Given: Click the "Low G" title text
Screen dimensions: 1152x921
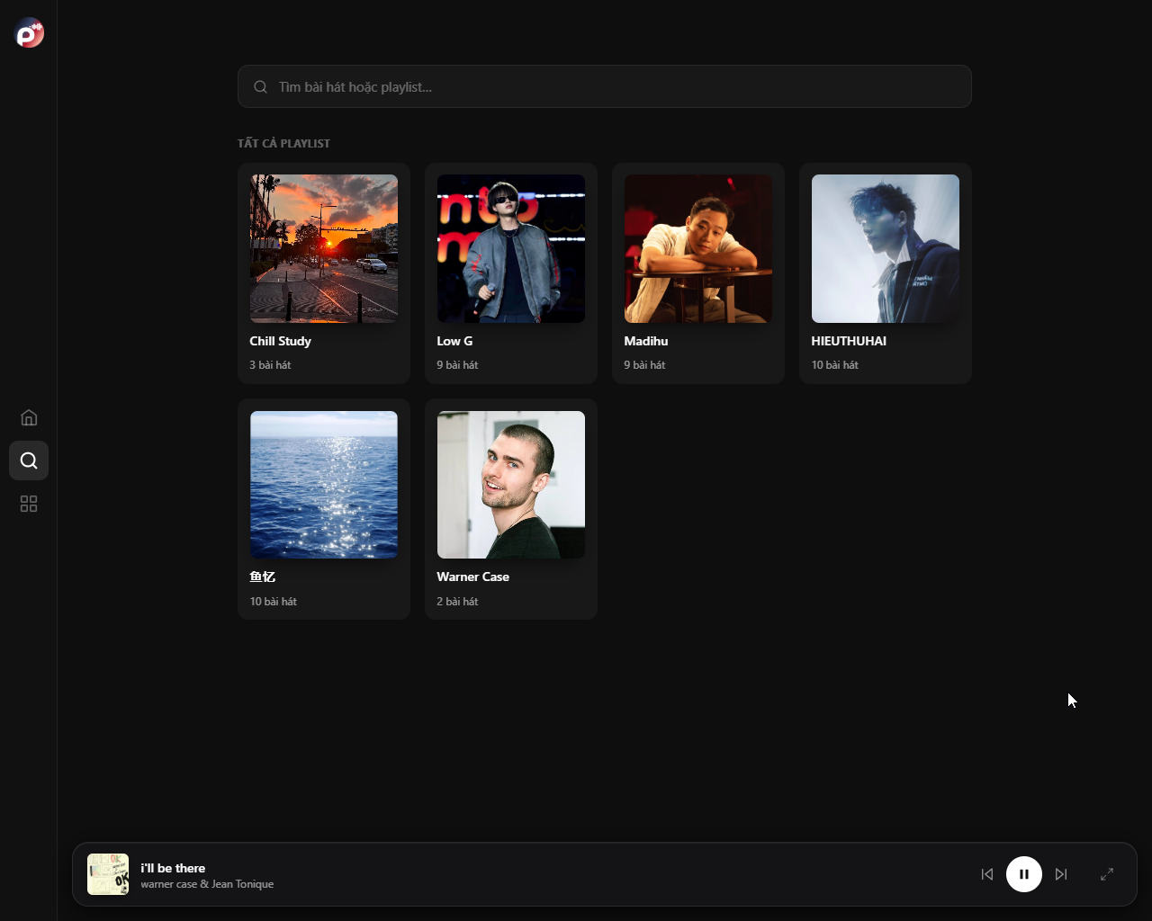Looking at the screenshot, I should [x=454, y=341].
